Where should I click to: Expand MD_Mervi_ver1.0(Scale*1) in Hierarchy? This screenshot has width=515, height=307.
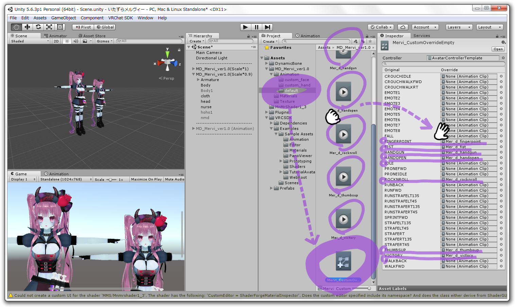tap(194, 69)
